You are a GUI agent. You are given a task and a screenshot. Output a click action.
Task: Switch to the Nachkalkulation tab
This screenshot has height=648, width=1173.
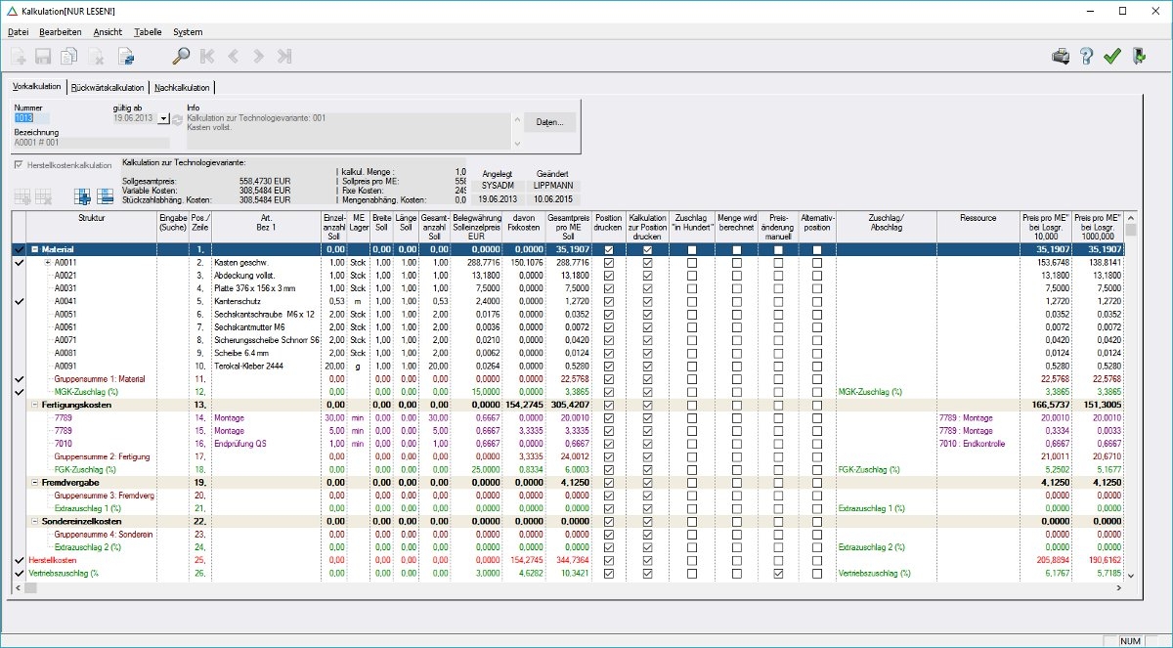point(183,87)
